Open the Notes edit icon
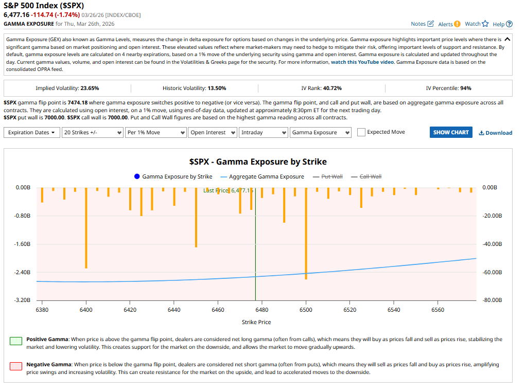This screenshot has width=525, height=392. click(x=431, y=24)
